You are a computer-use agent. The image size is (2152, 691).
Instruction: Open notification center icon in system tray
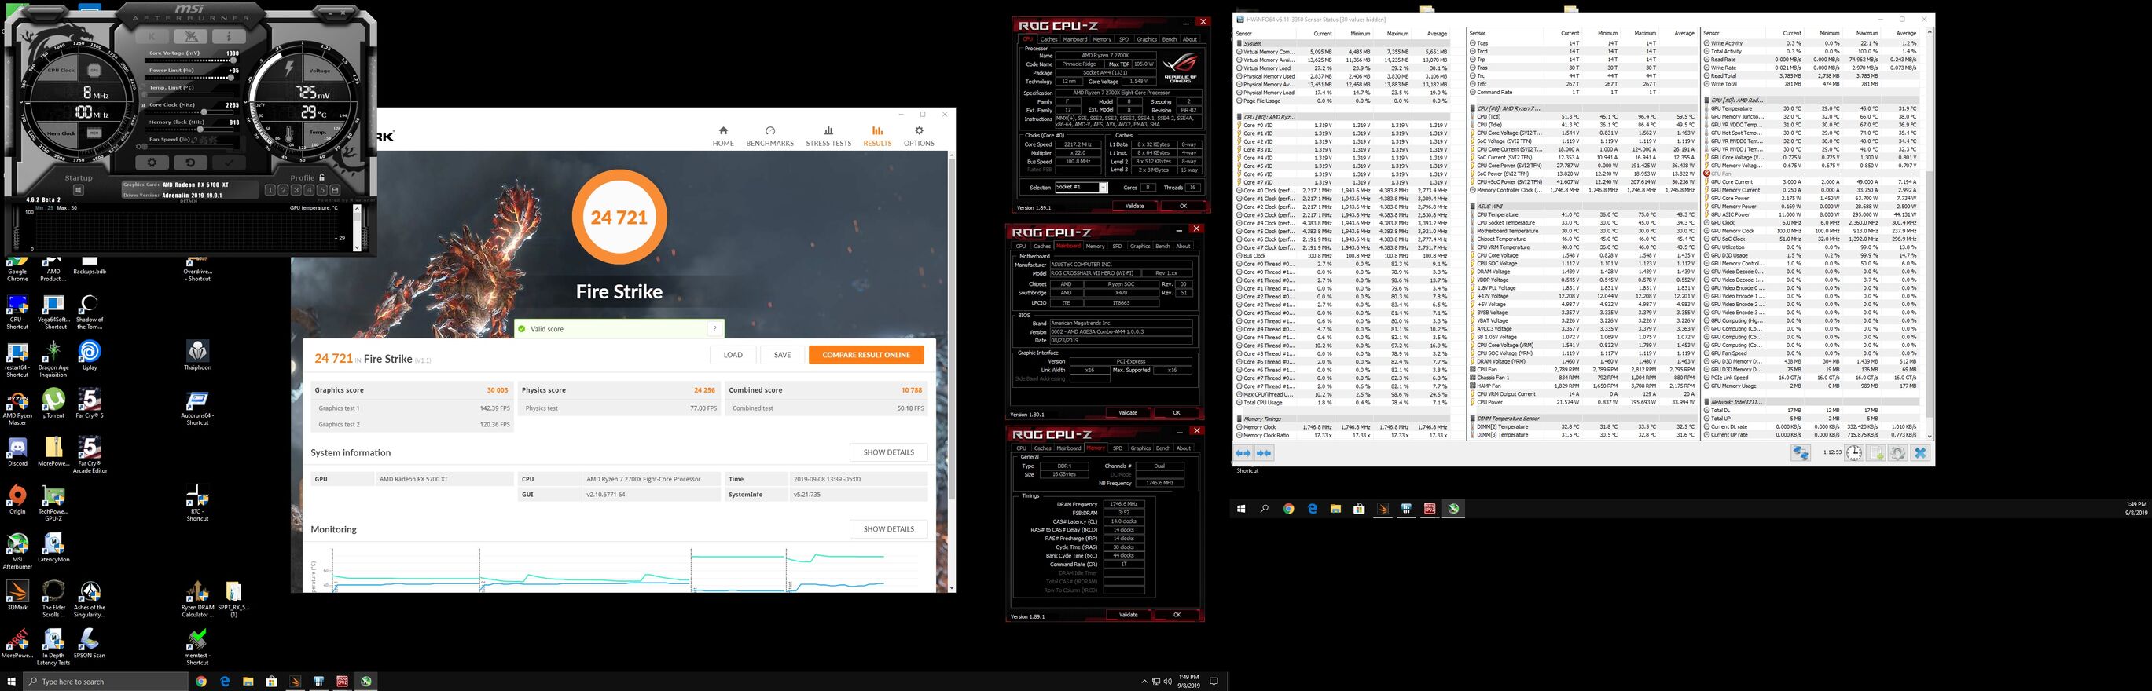pos(1214,681)
